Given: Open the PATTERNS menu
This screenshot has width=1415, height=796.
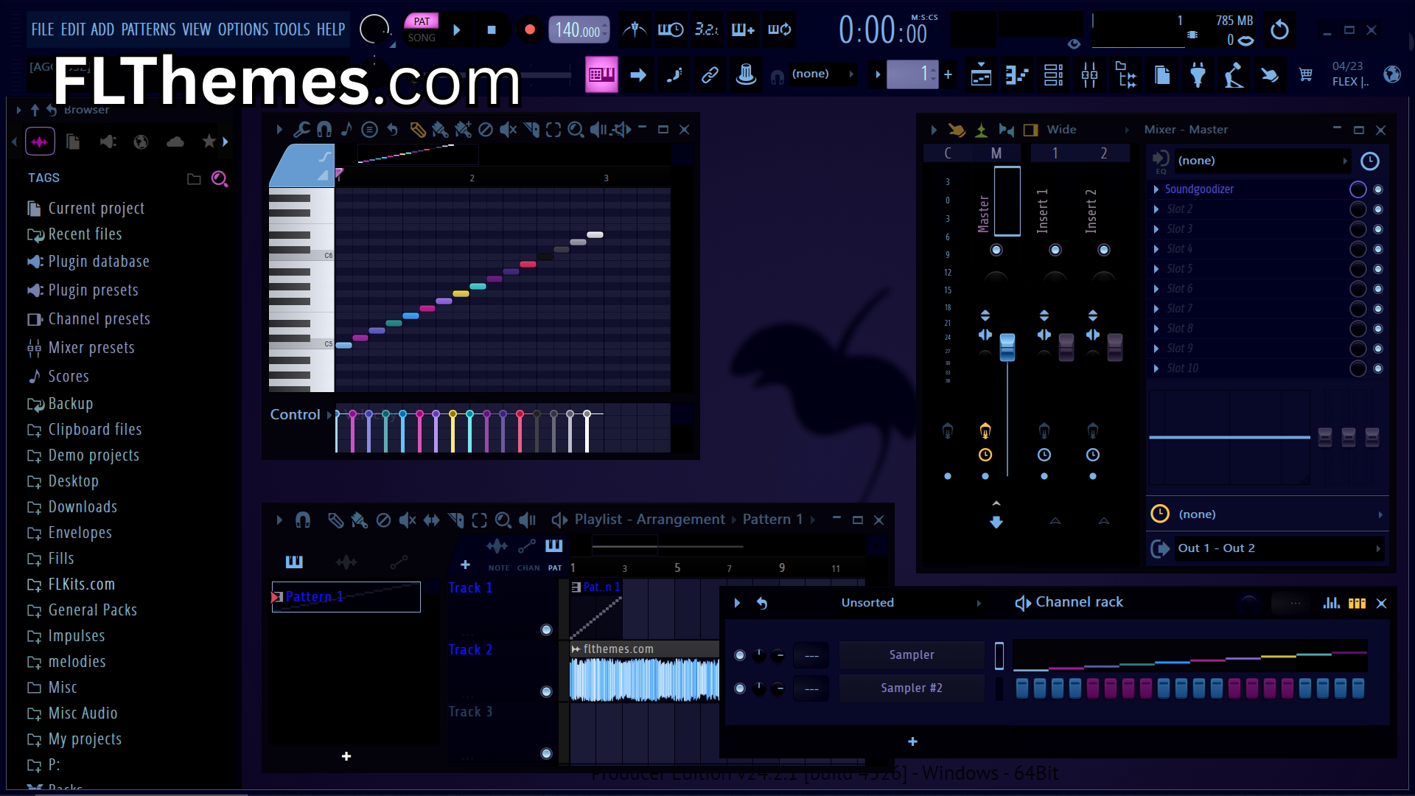Looking at the screenshot, I should pos(148,29).
